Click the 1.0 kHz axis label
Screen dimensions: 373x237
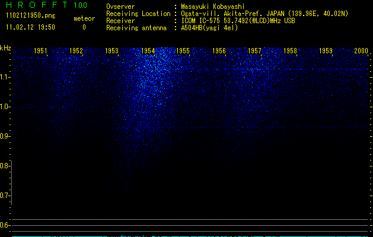4,107
